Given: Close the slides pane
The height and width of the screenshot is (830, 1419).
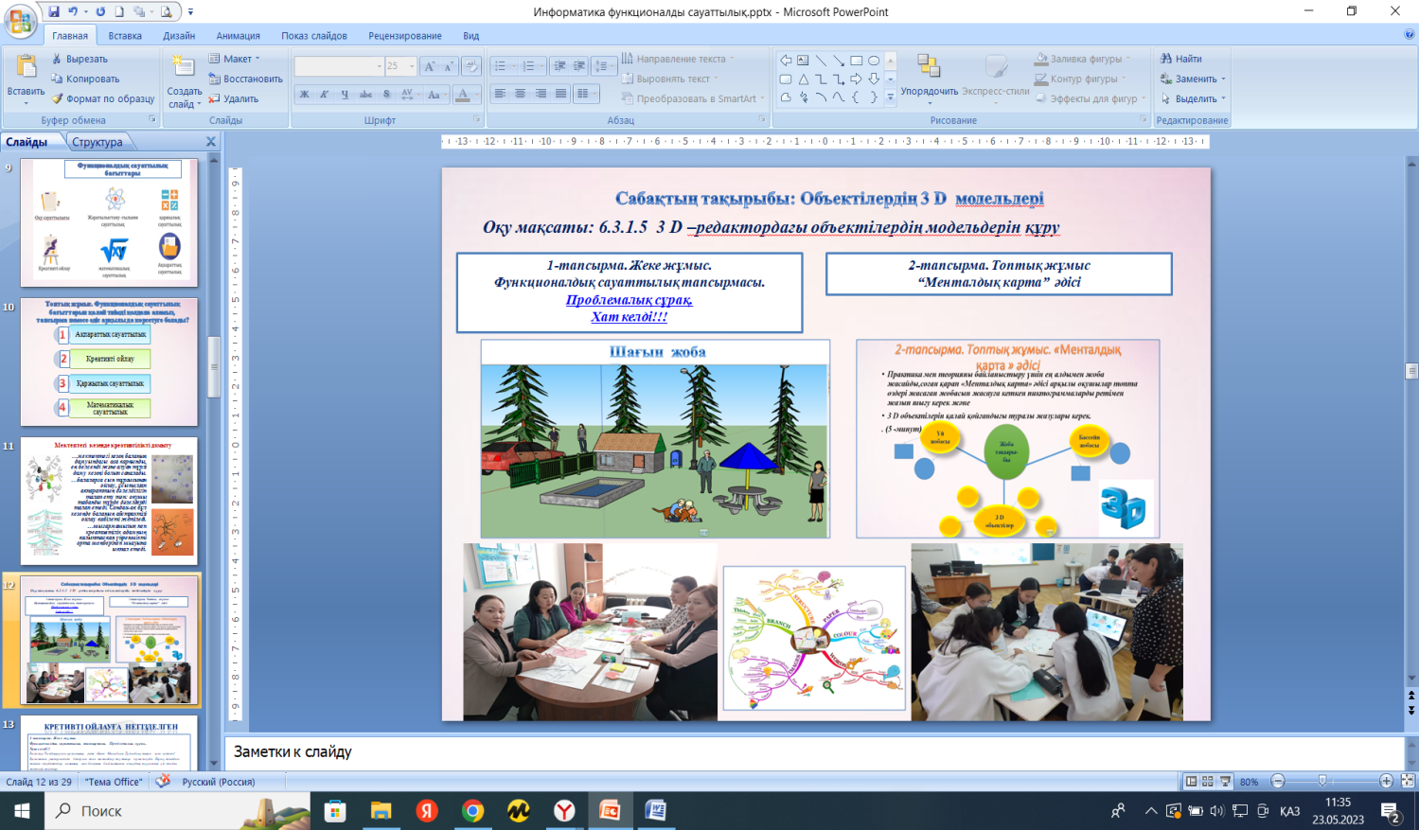Looking at the screenshot, I should pyautogui.click(x=211, y=142).
